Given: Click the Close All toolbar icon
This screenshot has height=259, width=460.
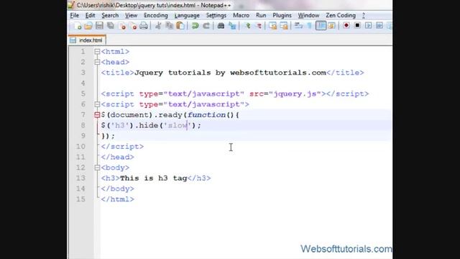Looking at the screenshot, I should [x=133, y=26].
